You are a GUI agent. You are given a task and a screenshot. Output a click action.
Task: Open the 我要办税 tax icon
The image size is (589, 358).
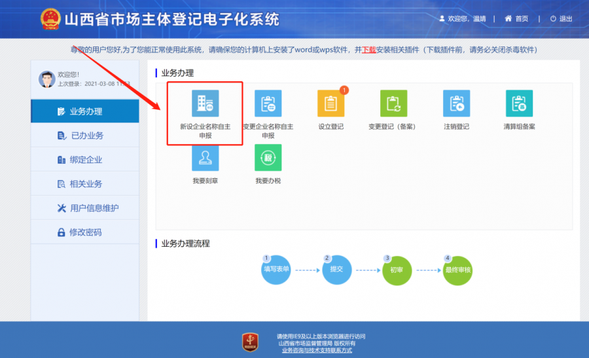[268, 158]
